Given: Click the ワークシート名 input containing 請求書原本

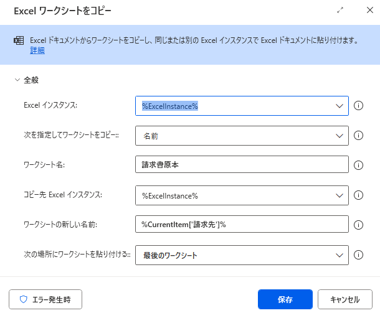Looking at the screenshot, I should point(242,164).
